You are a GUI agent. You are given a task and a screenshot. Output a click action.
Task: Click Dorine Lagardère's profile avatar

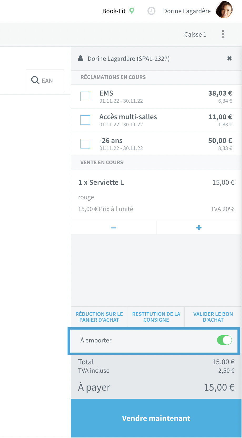pos(224,10)
